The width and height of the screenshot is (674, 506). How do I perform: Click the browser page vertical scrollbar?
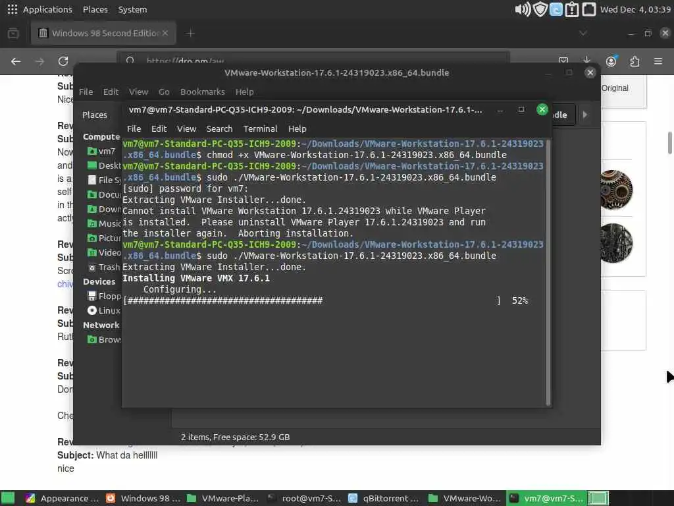(669, 143)
